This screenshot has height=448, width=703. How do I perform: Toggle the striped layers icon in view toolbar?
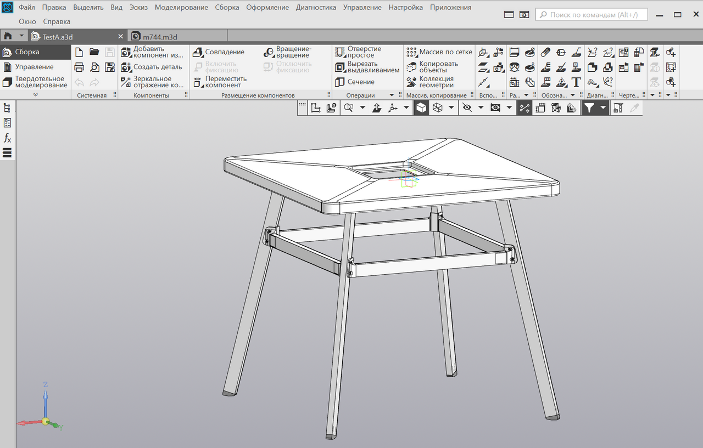point(572,108)
